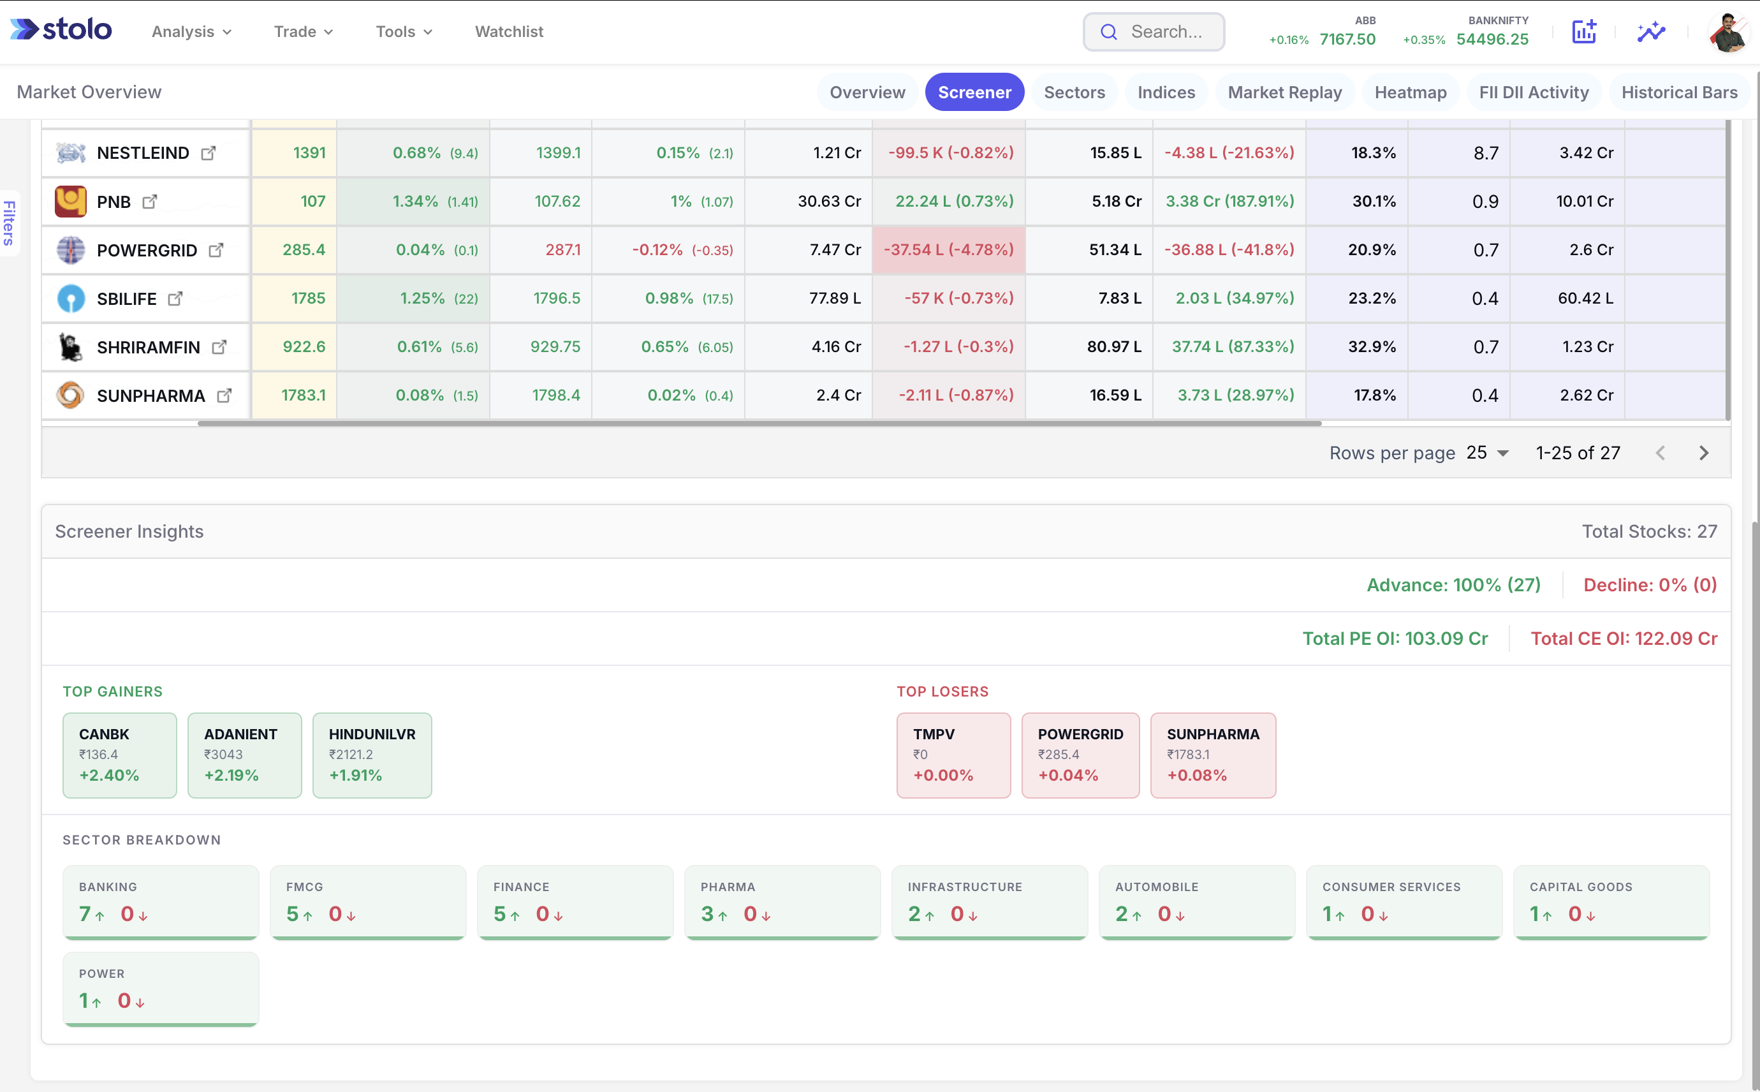Click the SHRIRAMFIN company logo

coord(71,348)
